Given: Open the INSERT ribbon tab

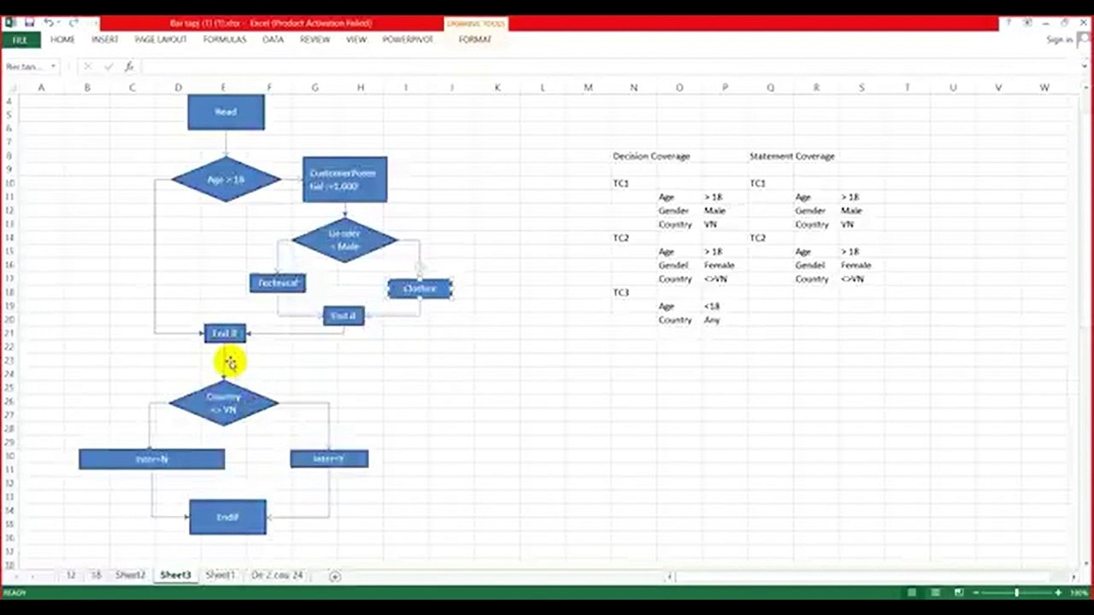Looking at the screenshot, I should coord(105,40).
